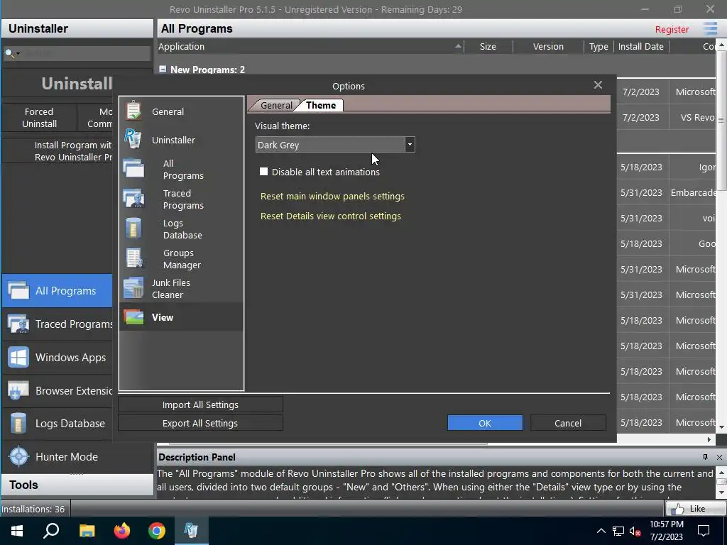This screenshot has height=545, width=727.
Task: Click the Uninstaller section header
Action: pos(77,28)
